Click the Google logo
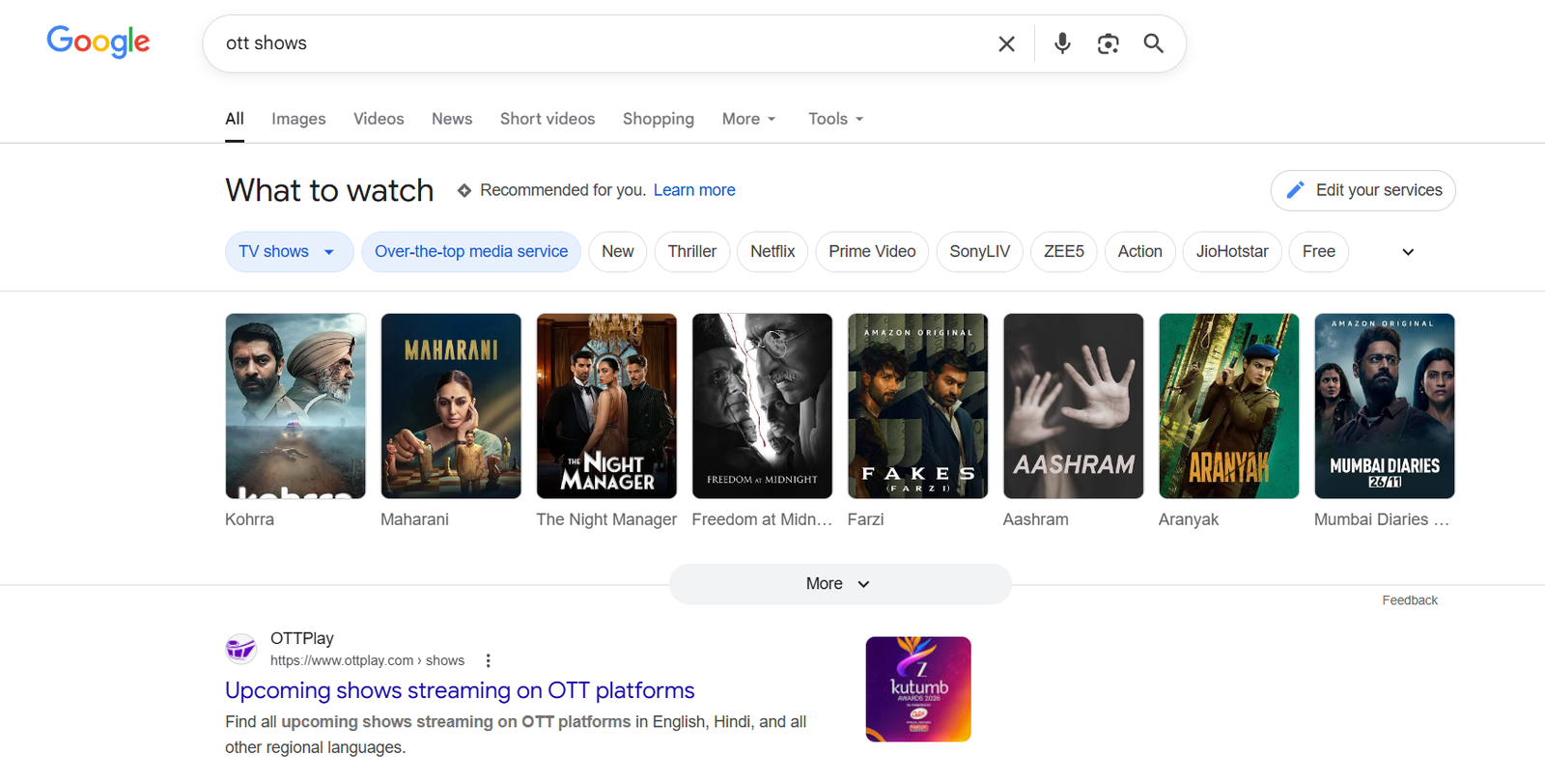Screen dimensions: 1545x782 pos(98,42)
